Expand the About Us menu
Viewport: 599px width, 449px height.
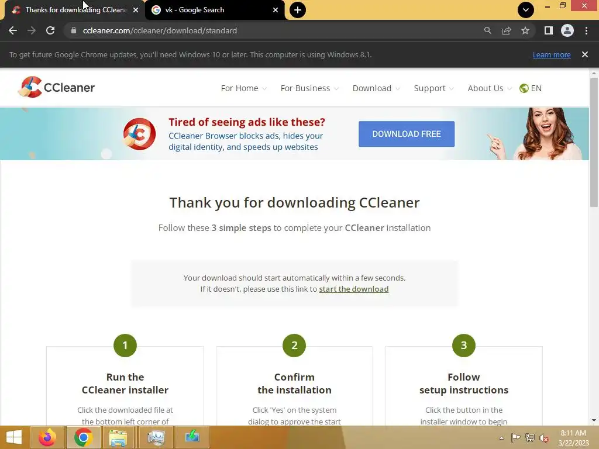click(490, 88)
